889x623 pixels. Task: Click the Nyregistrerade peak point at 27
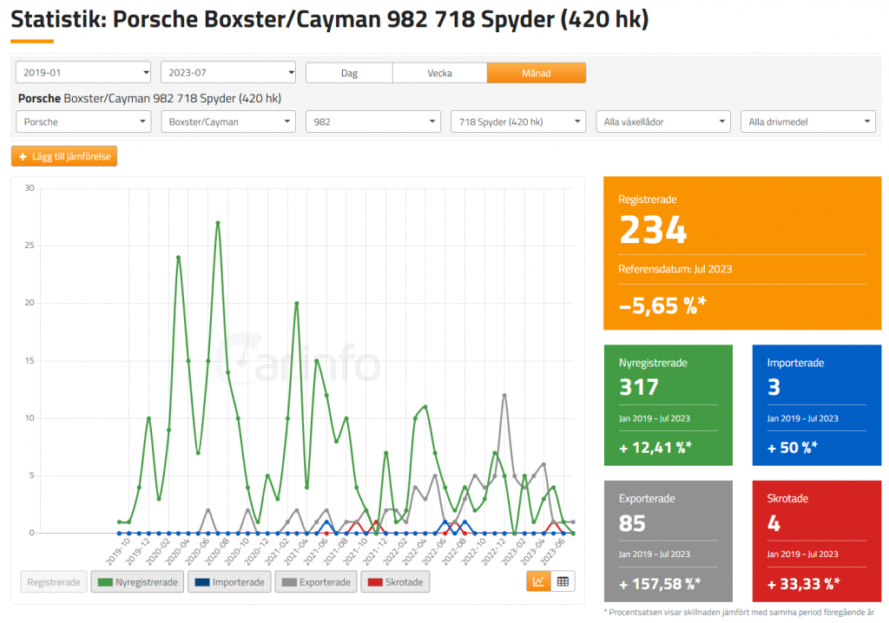218,223
